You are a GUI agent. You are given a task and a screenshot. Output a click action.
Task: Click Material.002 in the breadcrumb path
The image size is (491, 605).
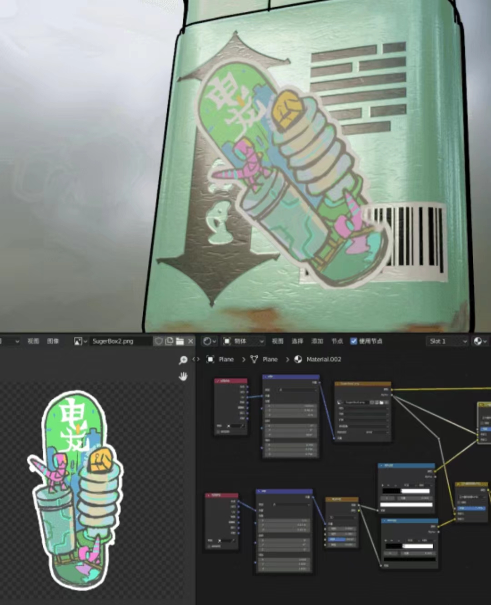coord(323,359)
